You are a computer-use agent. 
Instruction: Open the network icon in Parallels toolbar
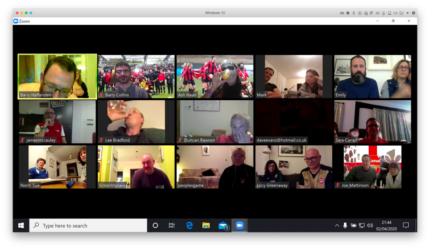pyautogui.click(x=372, y=13)
